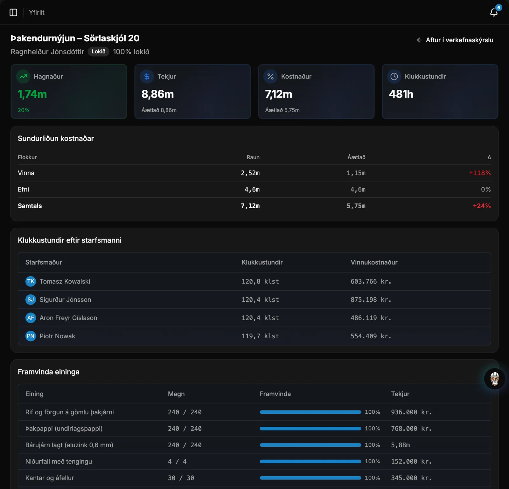Click the Kostnaður percent icon
Image resolution: width=509 pixels, height=489 pixels.
click(270, 76)
